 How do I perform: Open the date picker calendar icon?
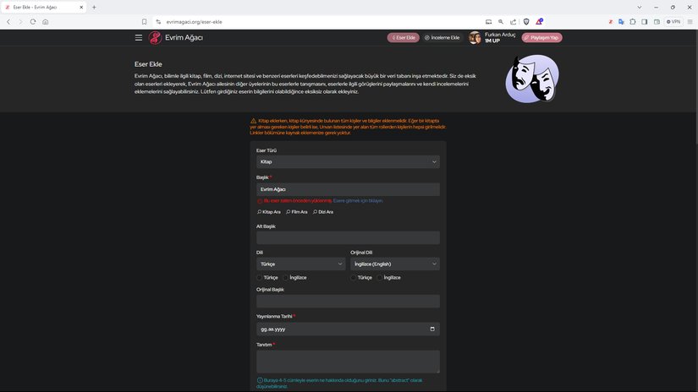(432, 329)
